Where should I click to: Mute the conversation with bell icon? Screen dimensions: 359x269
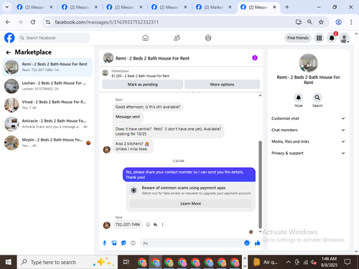299,98
